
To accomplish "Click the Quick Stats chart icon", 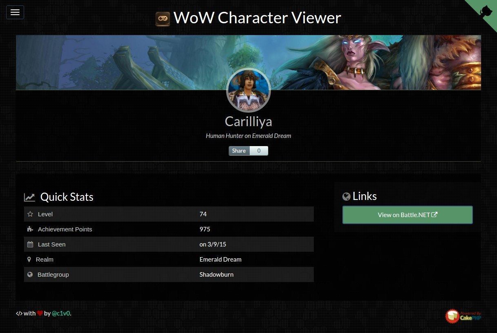I will [29, 198].
